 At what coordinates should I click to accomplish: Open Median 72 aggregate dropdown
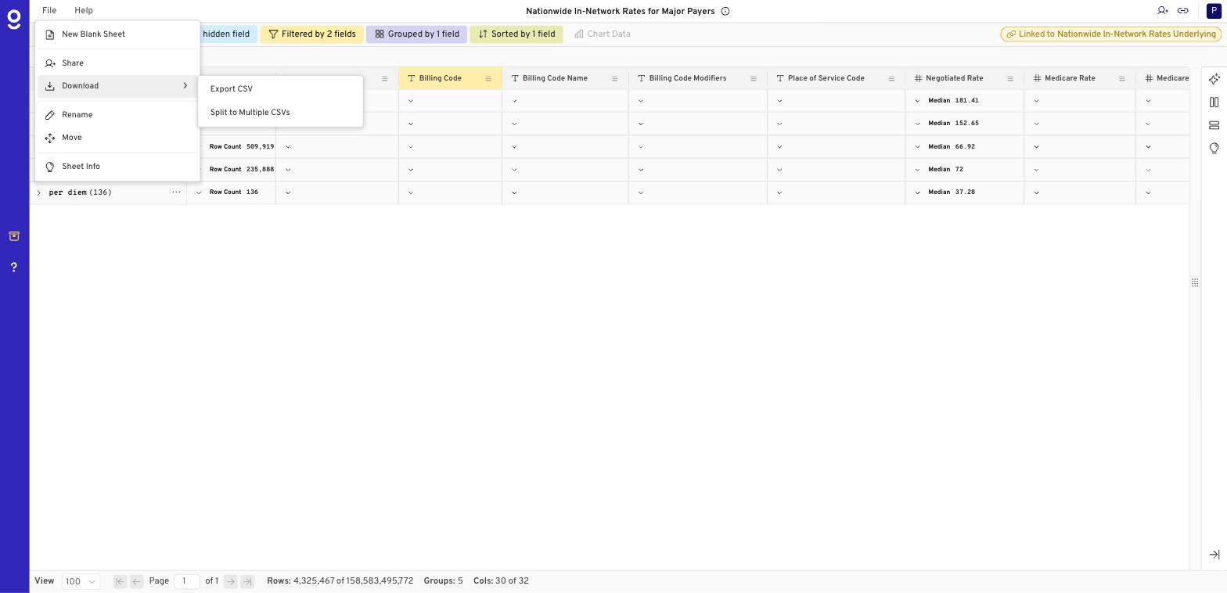coord(918,170)
